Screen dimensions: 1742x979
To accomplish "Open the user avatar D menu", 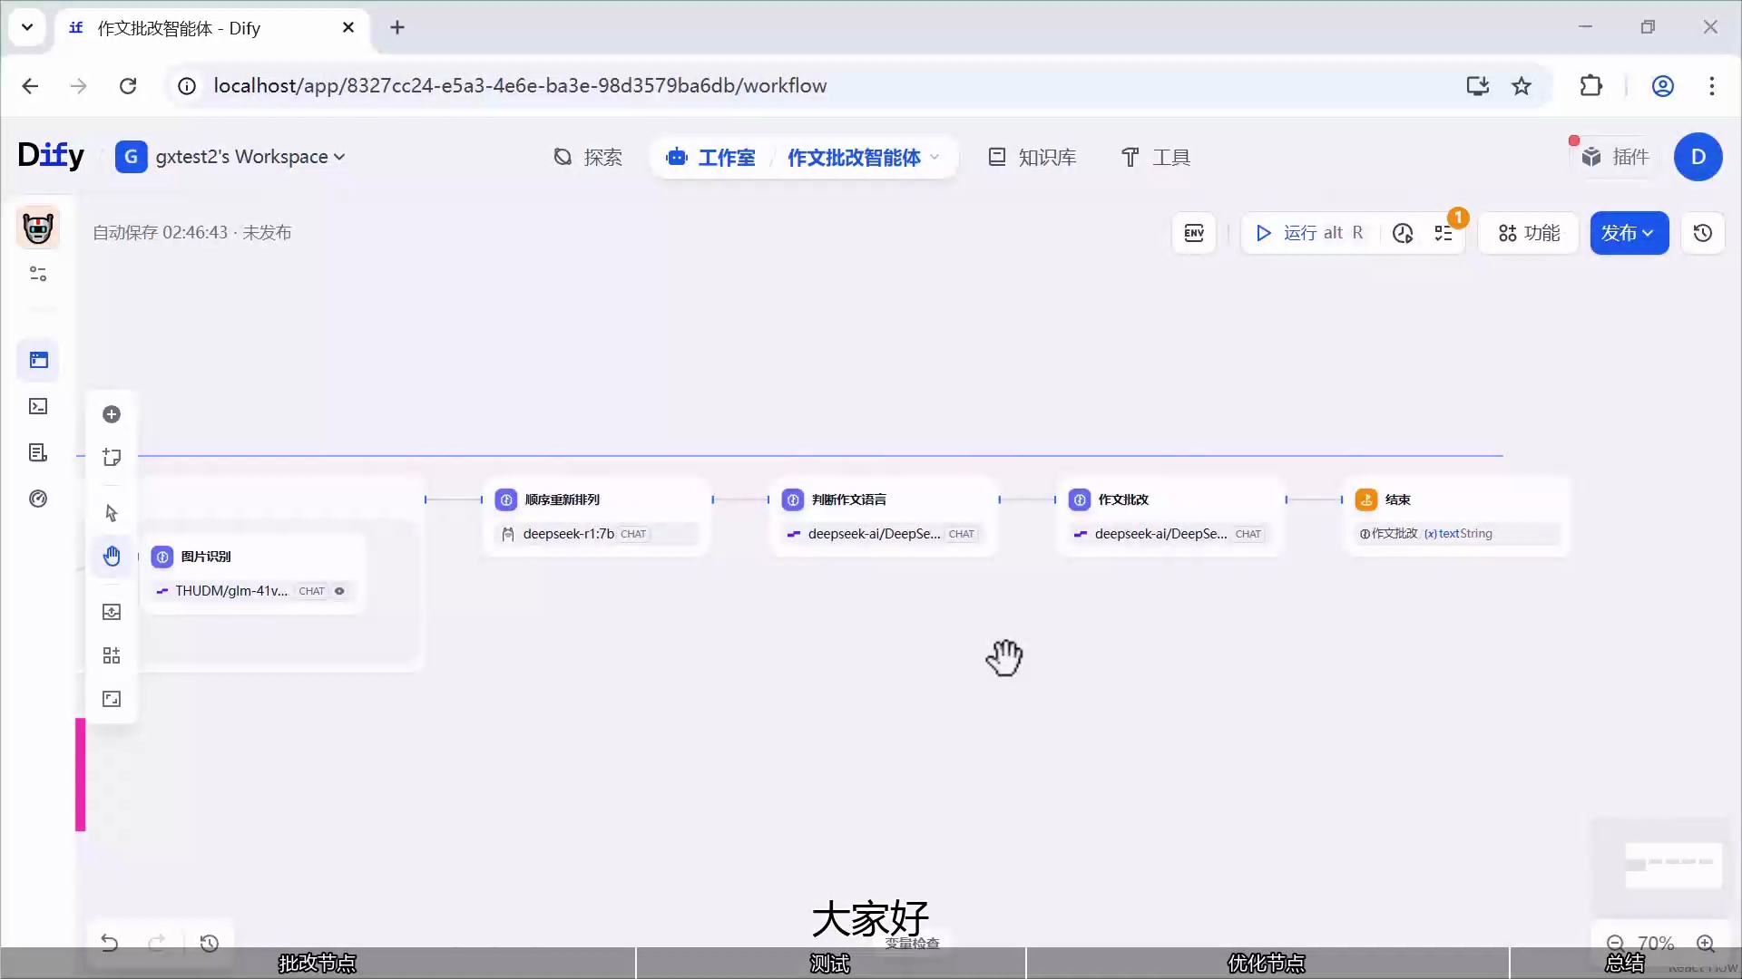I will (x=1698, y=157).
